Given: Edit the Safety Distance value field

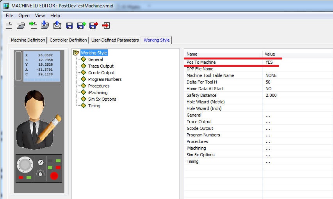Looking at the screenshot, I should pyautogui.click(x=271, y=95).
